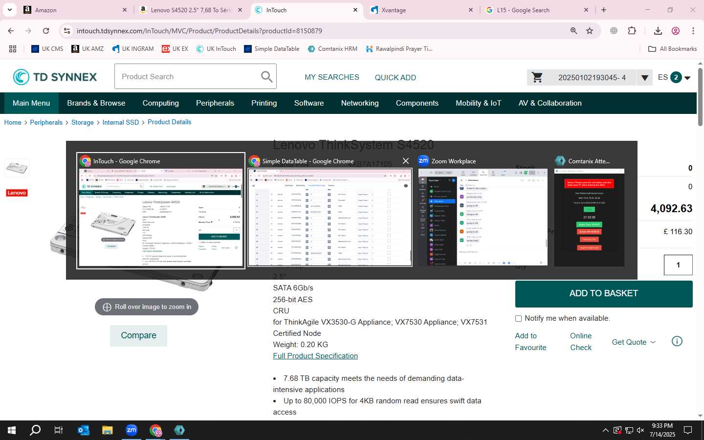Image resolution: width=704 pixels, height=440 pixels.
Task: Click the ADD TO BASKET button
Action: point(604,294)
